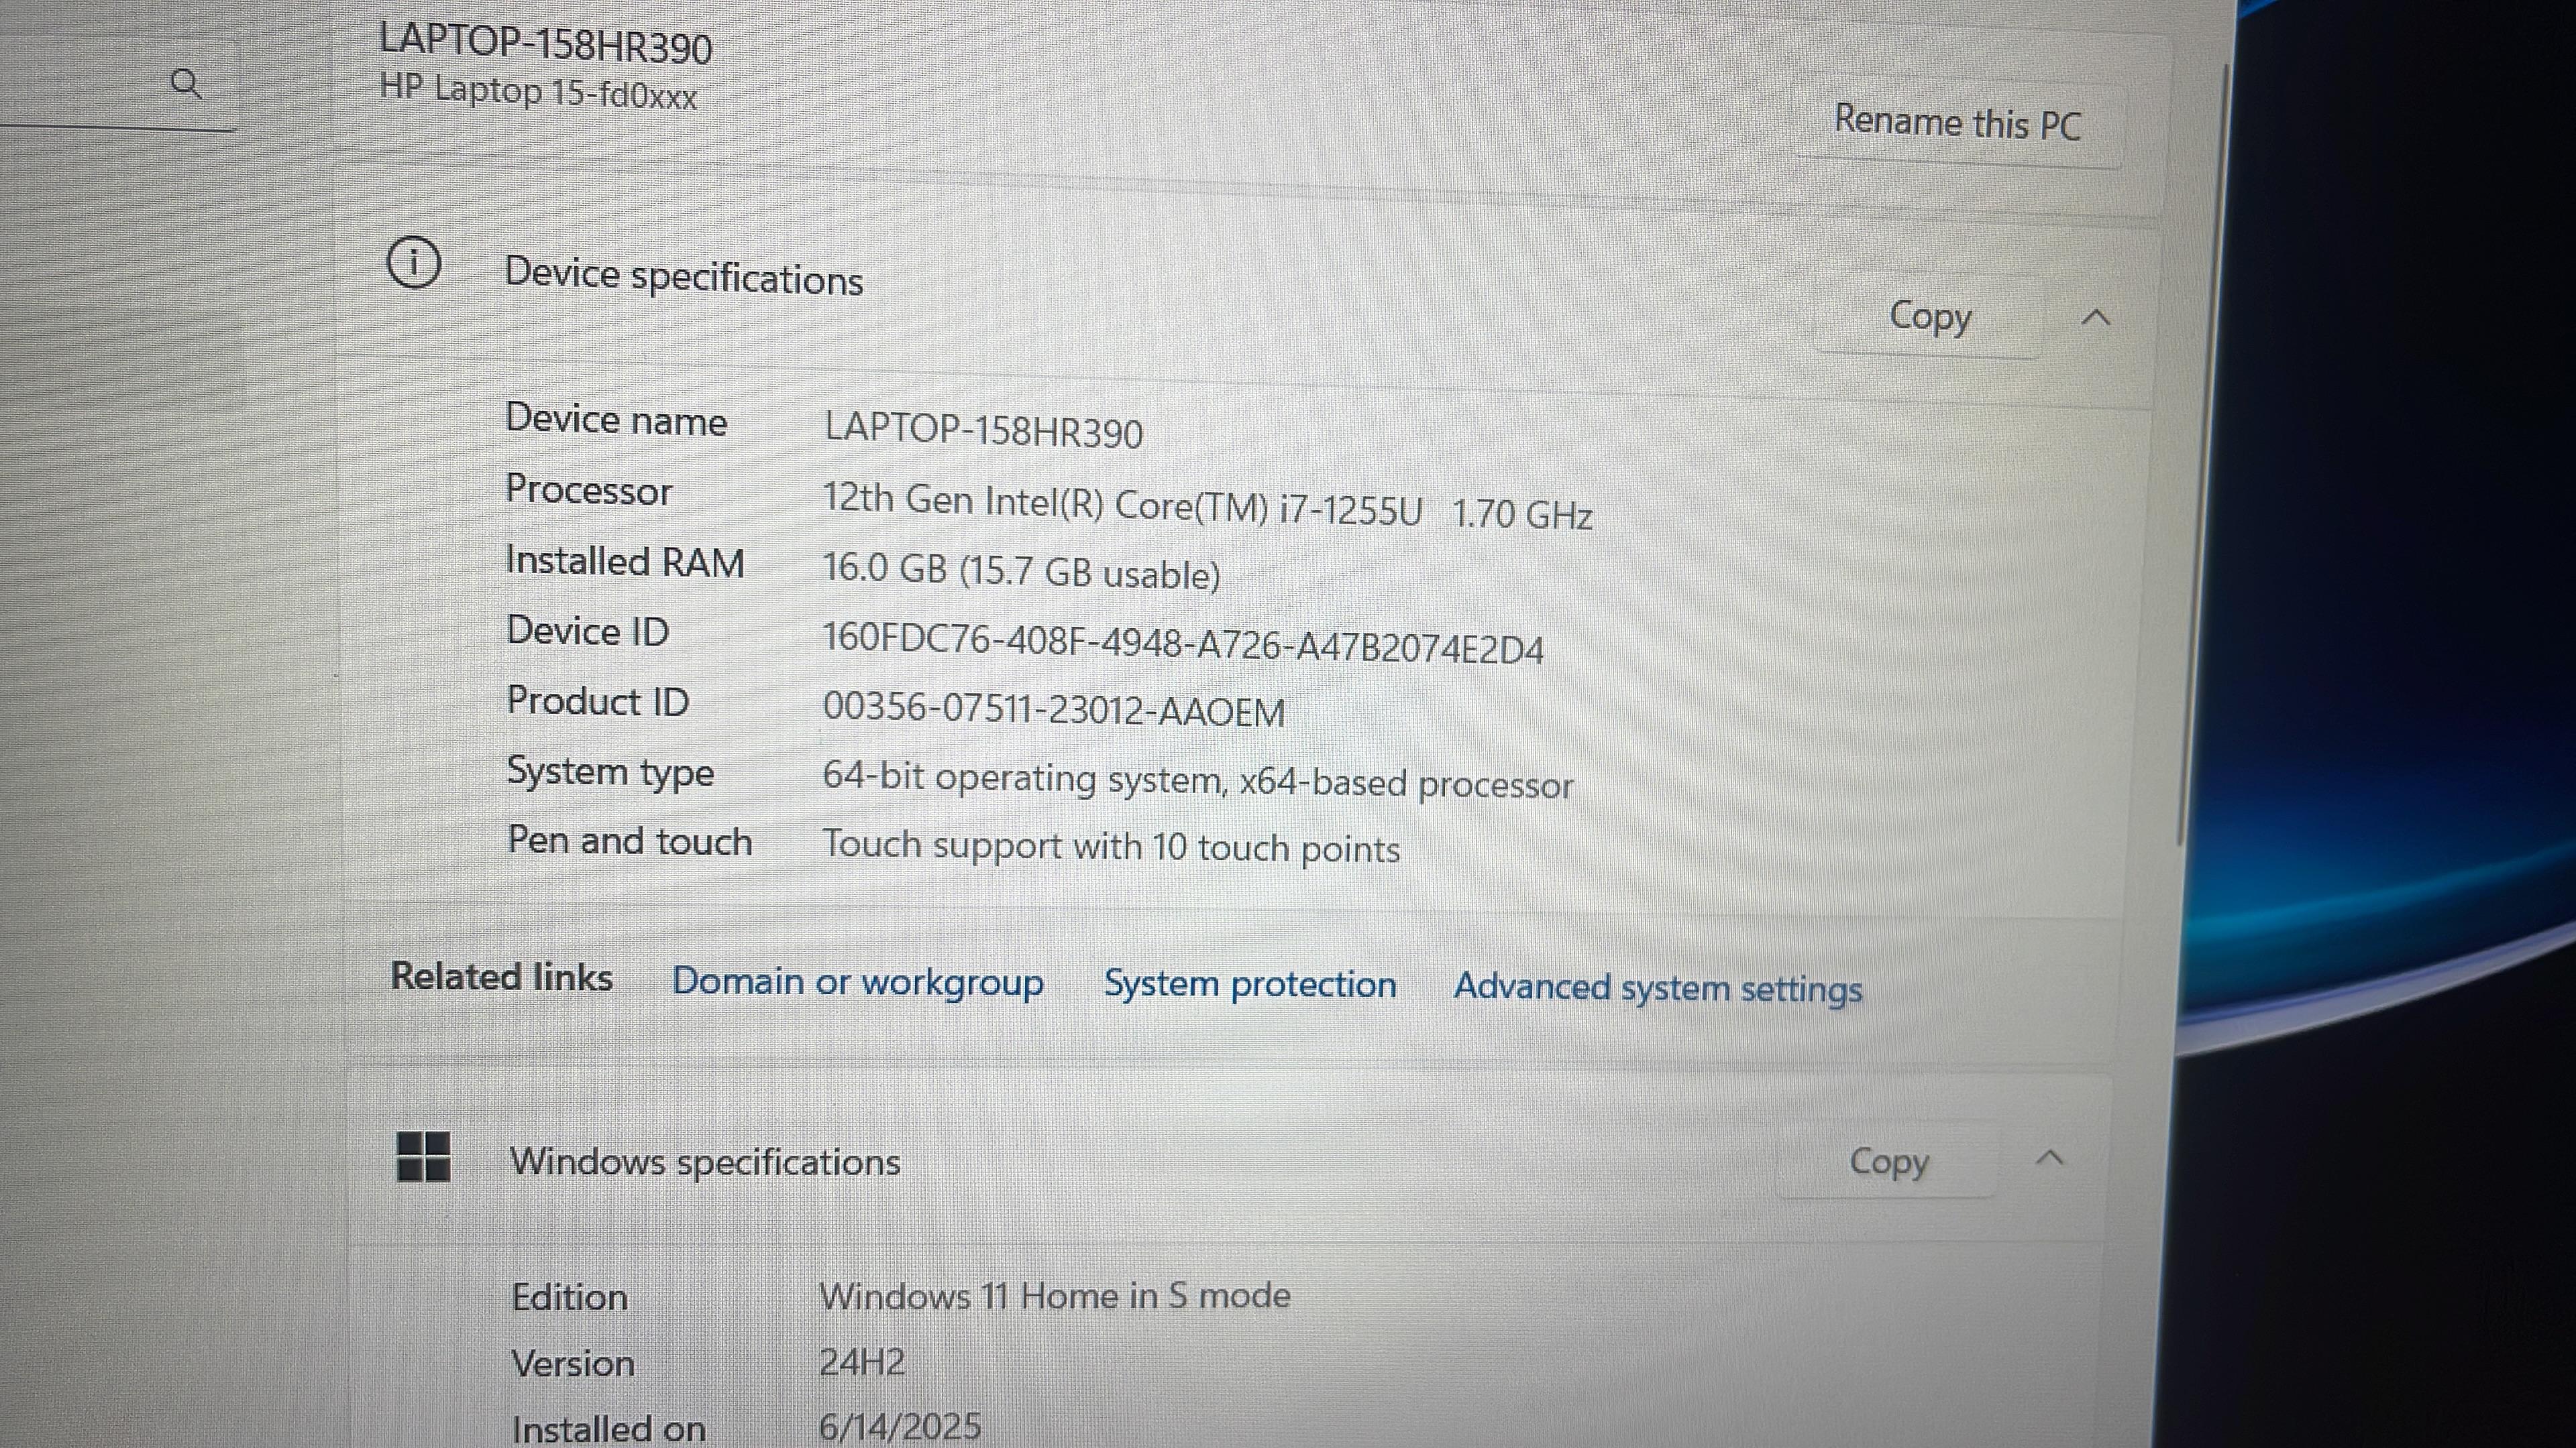Select the 64-bit operating system value
This screenshot has height=1448, width=2576.
(x=1197, y=782)
